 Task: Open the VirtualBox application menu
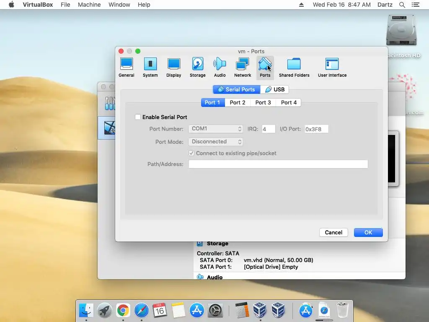click(x=38, y=5)
